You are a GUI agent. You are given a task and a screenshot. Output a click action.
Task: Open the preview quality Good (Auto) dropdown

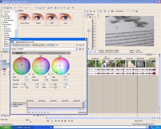(x=125, y=11)
